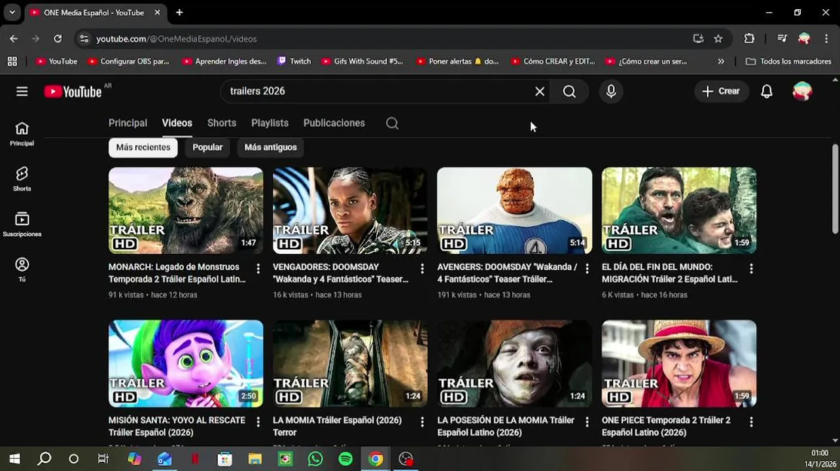Open options for the ONE PIECE Temporada 2 video
840x471 pixels.
[751, 422]
